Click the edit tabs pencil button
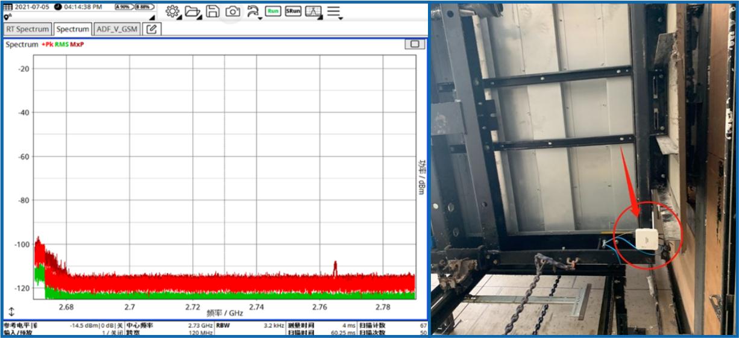This screenshot has width=739, height=338. (151, 29)
